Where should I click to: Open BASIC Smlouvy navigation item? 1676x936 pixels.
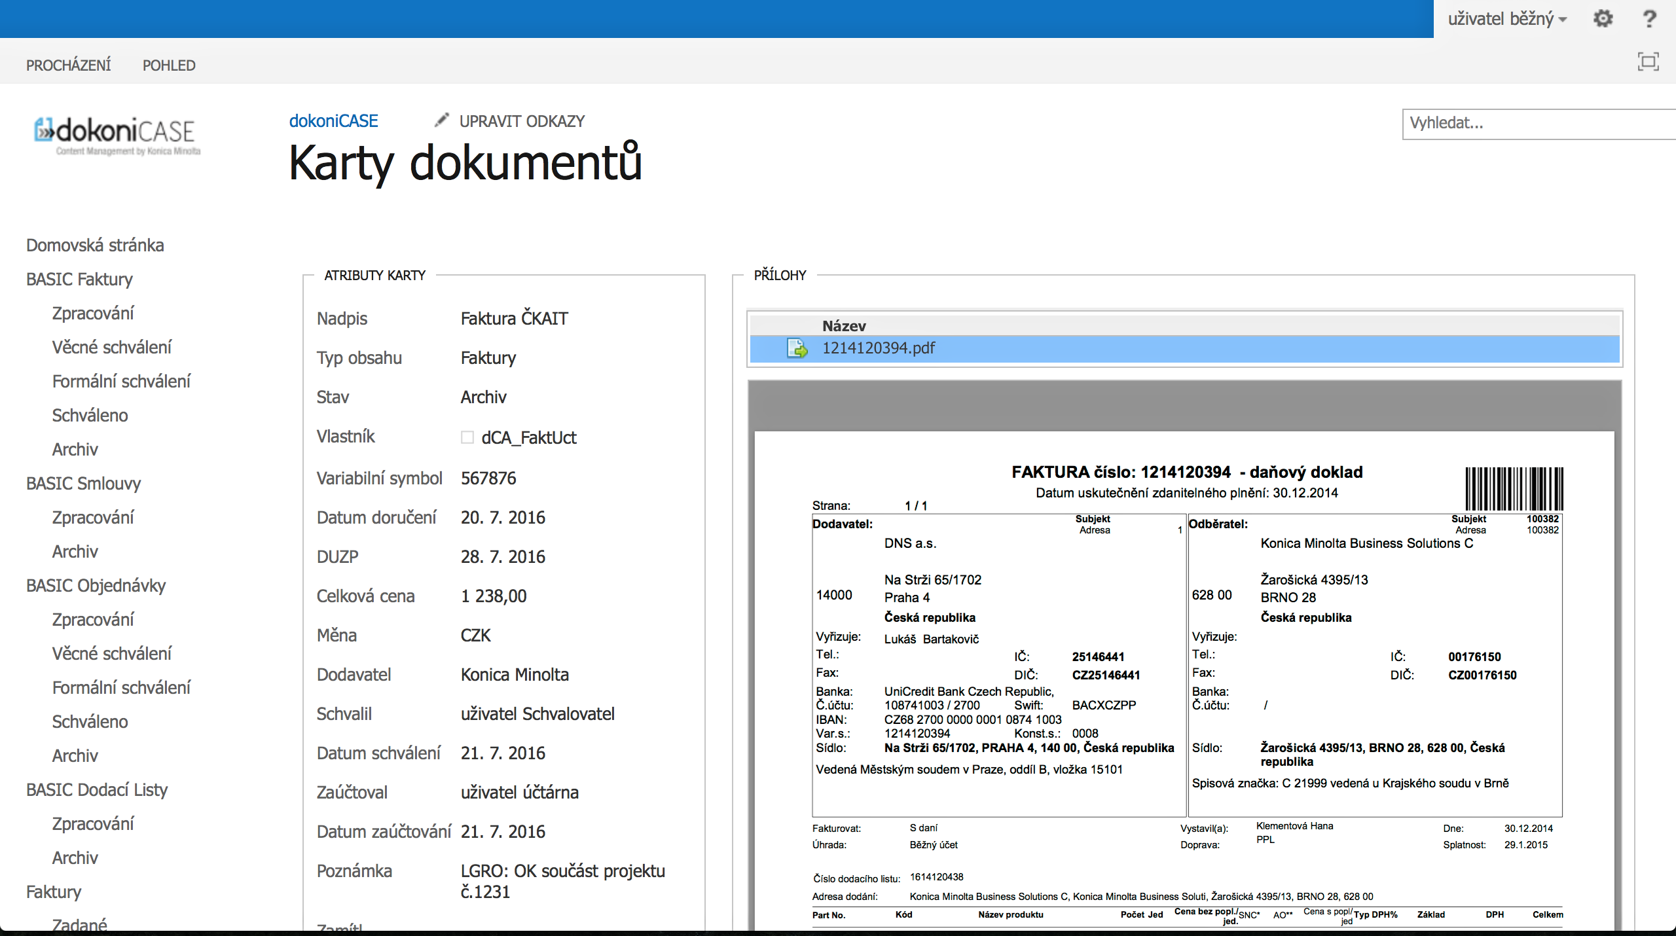coord(83,484)
